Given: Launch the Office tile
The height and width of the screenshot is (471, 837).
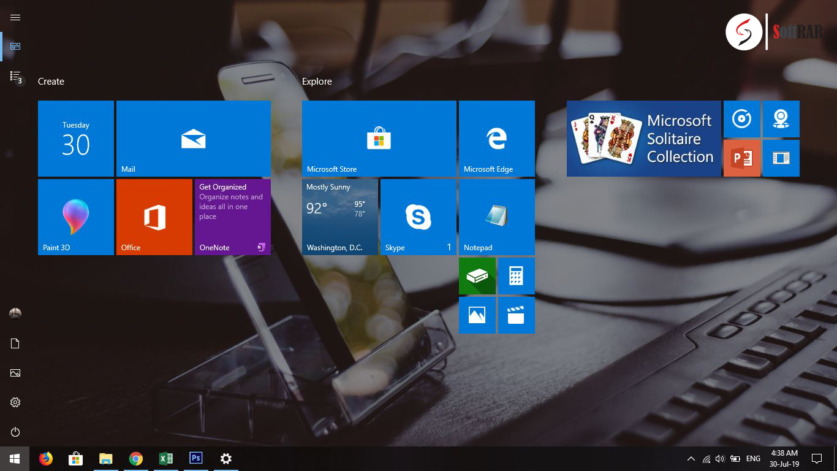Looking at the screenshot, I should click(x=154, y=217).
